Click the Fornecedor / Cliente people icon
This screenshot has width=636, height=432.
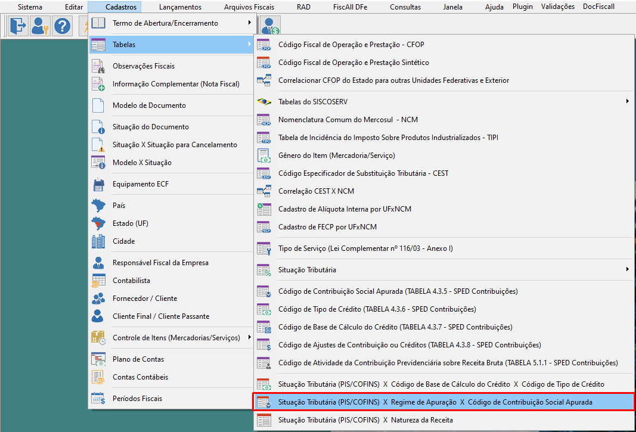98,299
